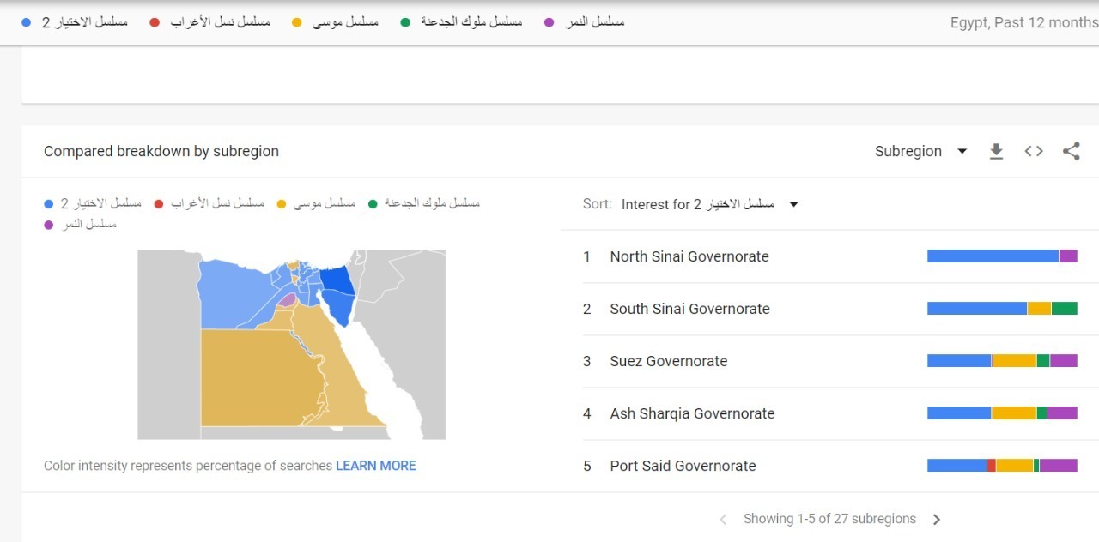This screenshot has height=542, width=1099.
Task: Click the purple dot in top legend
Action: pyautogui.click(x=549, y=22)
